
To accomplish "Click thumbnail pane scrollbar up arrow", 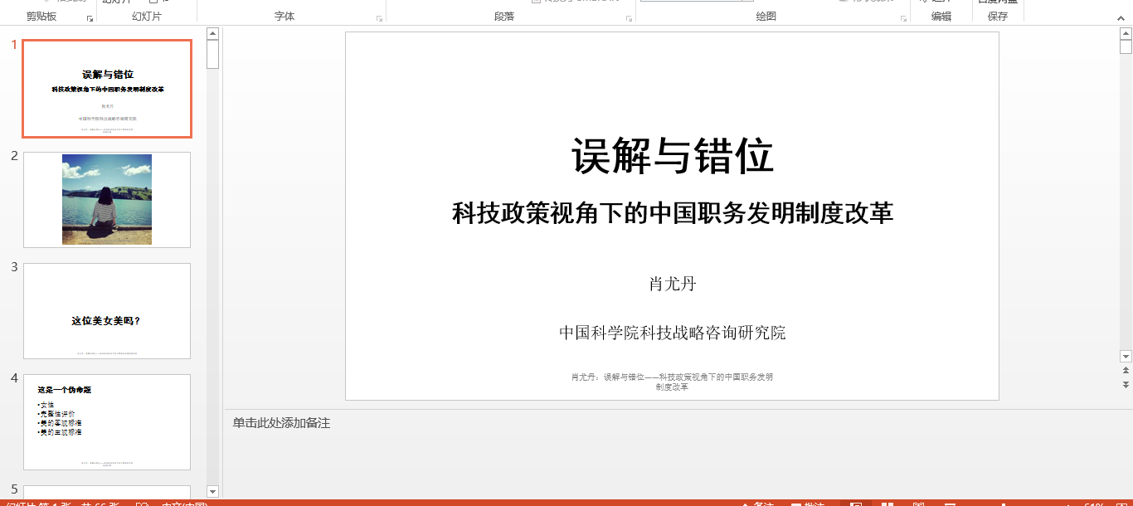I will pos(212,33).
